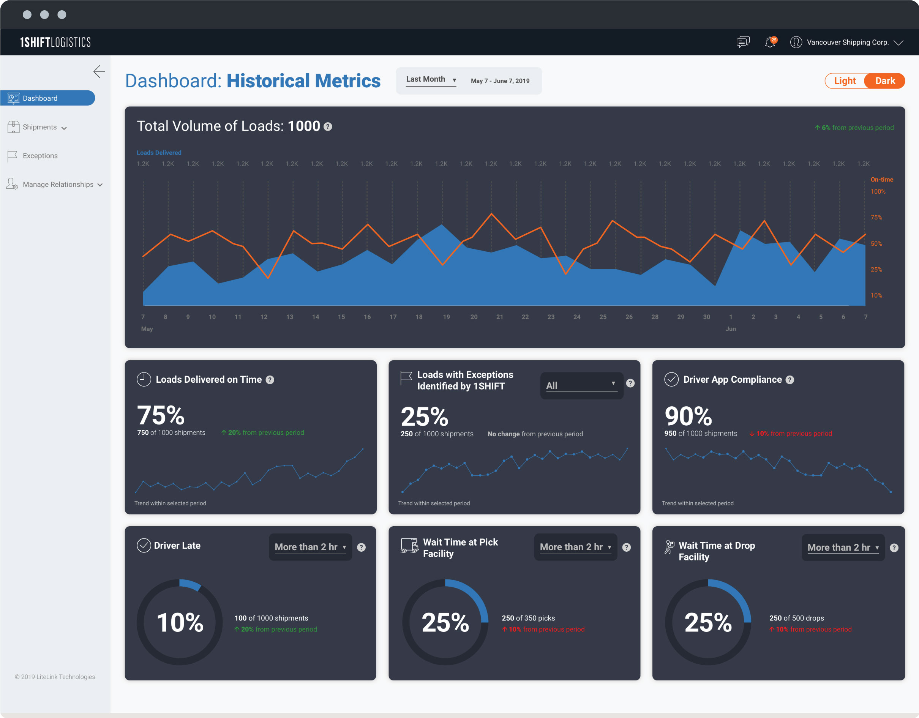Image resolution: width=919 pixels, height=718 pixels.
Task: Click the Driver Late 10% donut gauge
Action: [180, 622]
